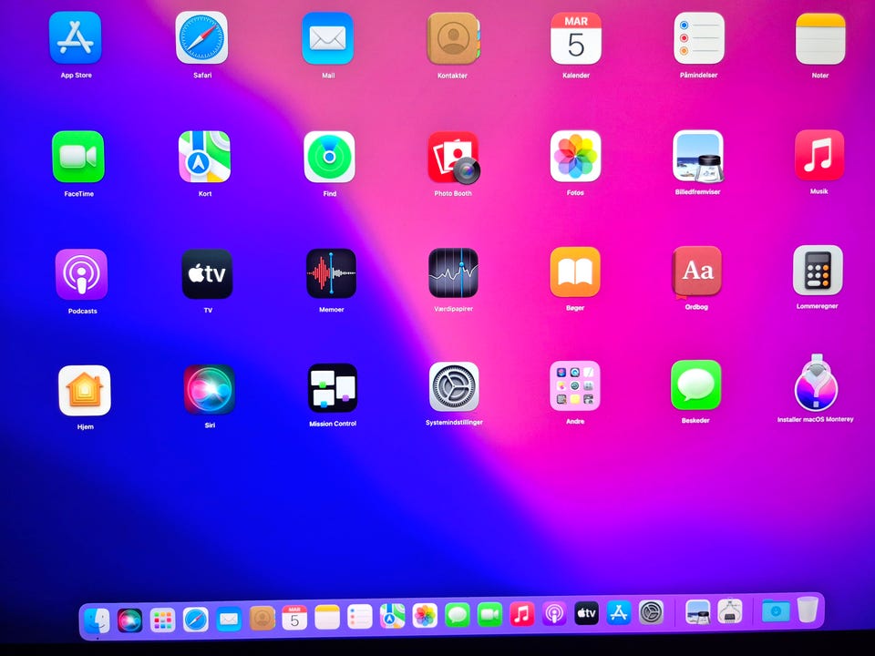
Task: Open Reminders from the Dock
Action: [359, 617]
